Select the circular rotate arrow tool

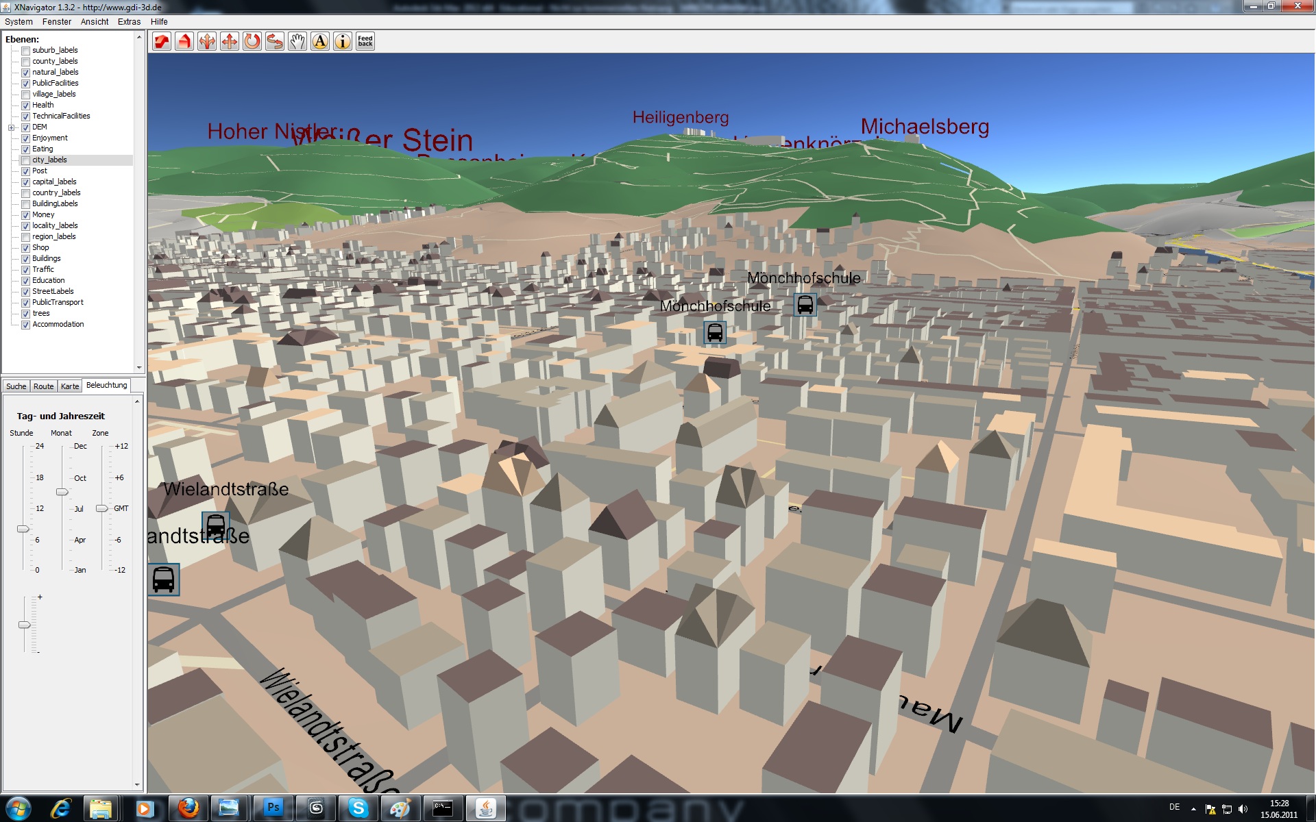(x=252, y=42)
